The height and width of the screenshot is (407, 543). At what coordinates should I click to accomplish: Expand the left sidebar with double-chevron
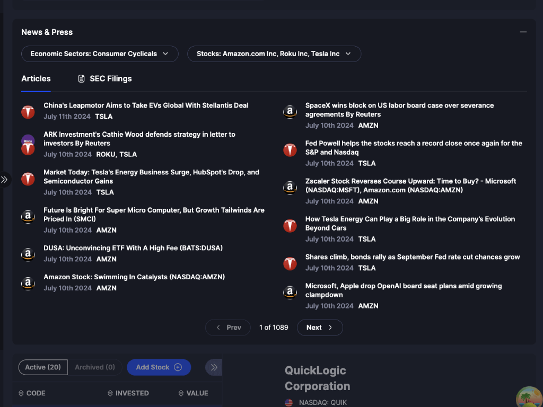pos(4,179)
